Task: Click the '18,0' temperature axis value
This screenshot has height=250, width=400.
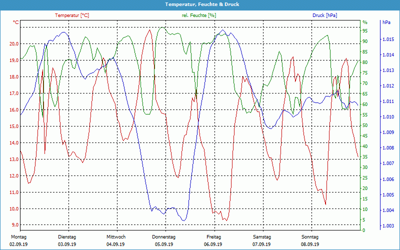Action: tap(14, 77)
